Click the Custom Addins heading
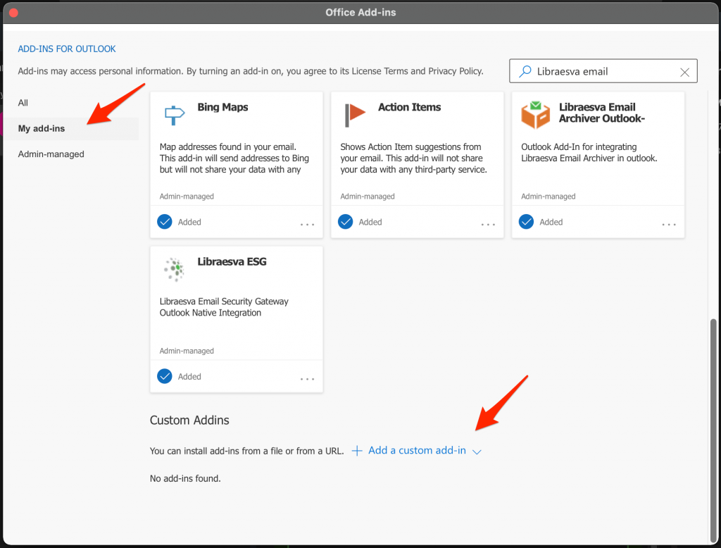721x548 pixels. 189,420
